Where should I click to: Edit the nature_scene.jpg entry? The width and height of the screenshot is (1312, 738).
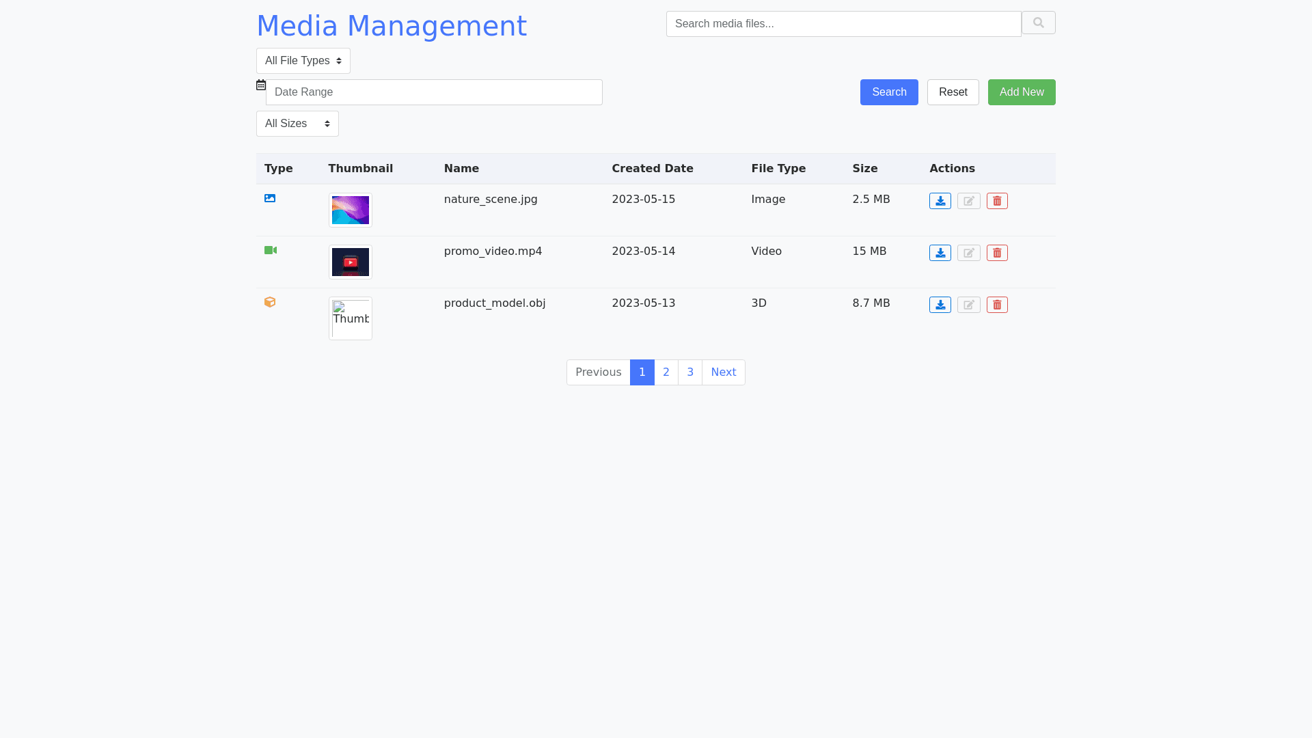[968, 201]
